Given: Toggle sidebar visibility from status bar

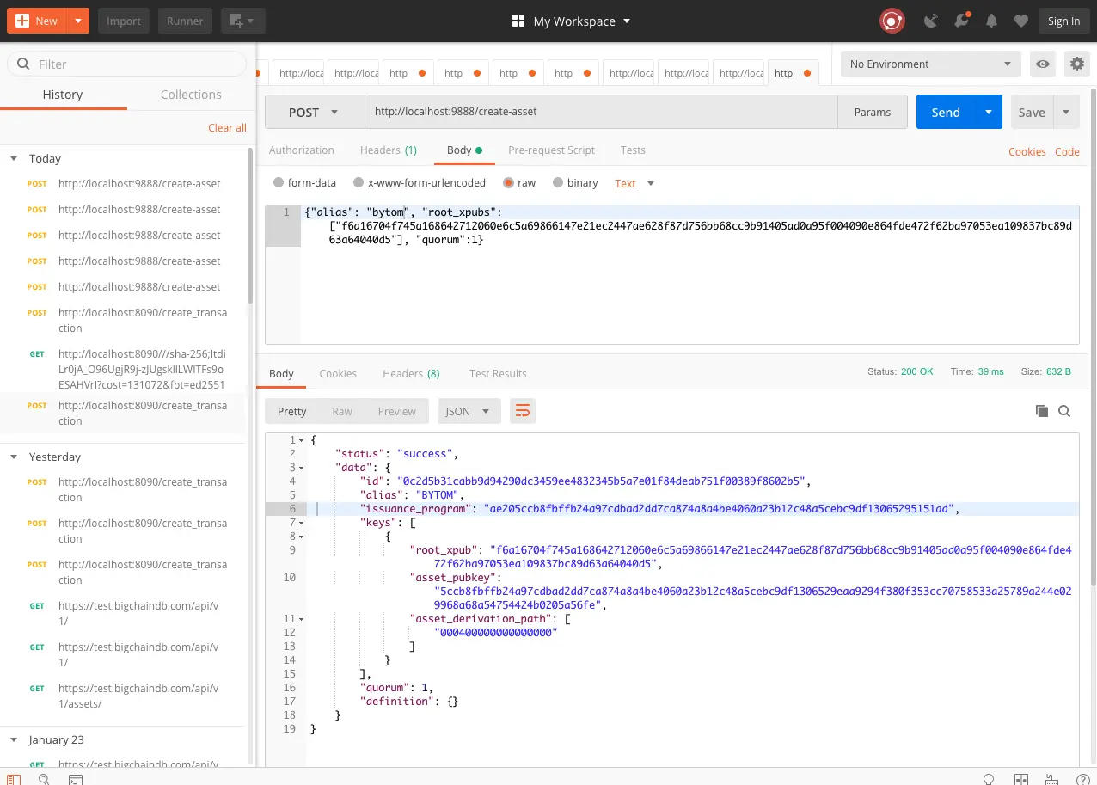Looking at the screenshot, I should (14, 779).
